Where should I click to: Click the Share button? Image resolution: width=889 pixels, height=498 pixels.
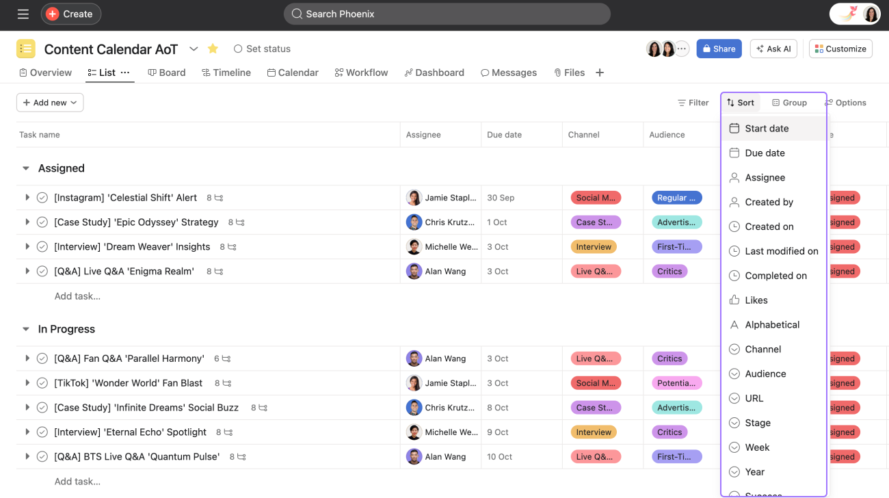(x=719, y=49)
